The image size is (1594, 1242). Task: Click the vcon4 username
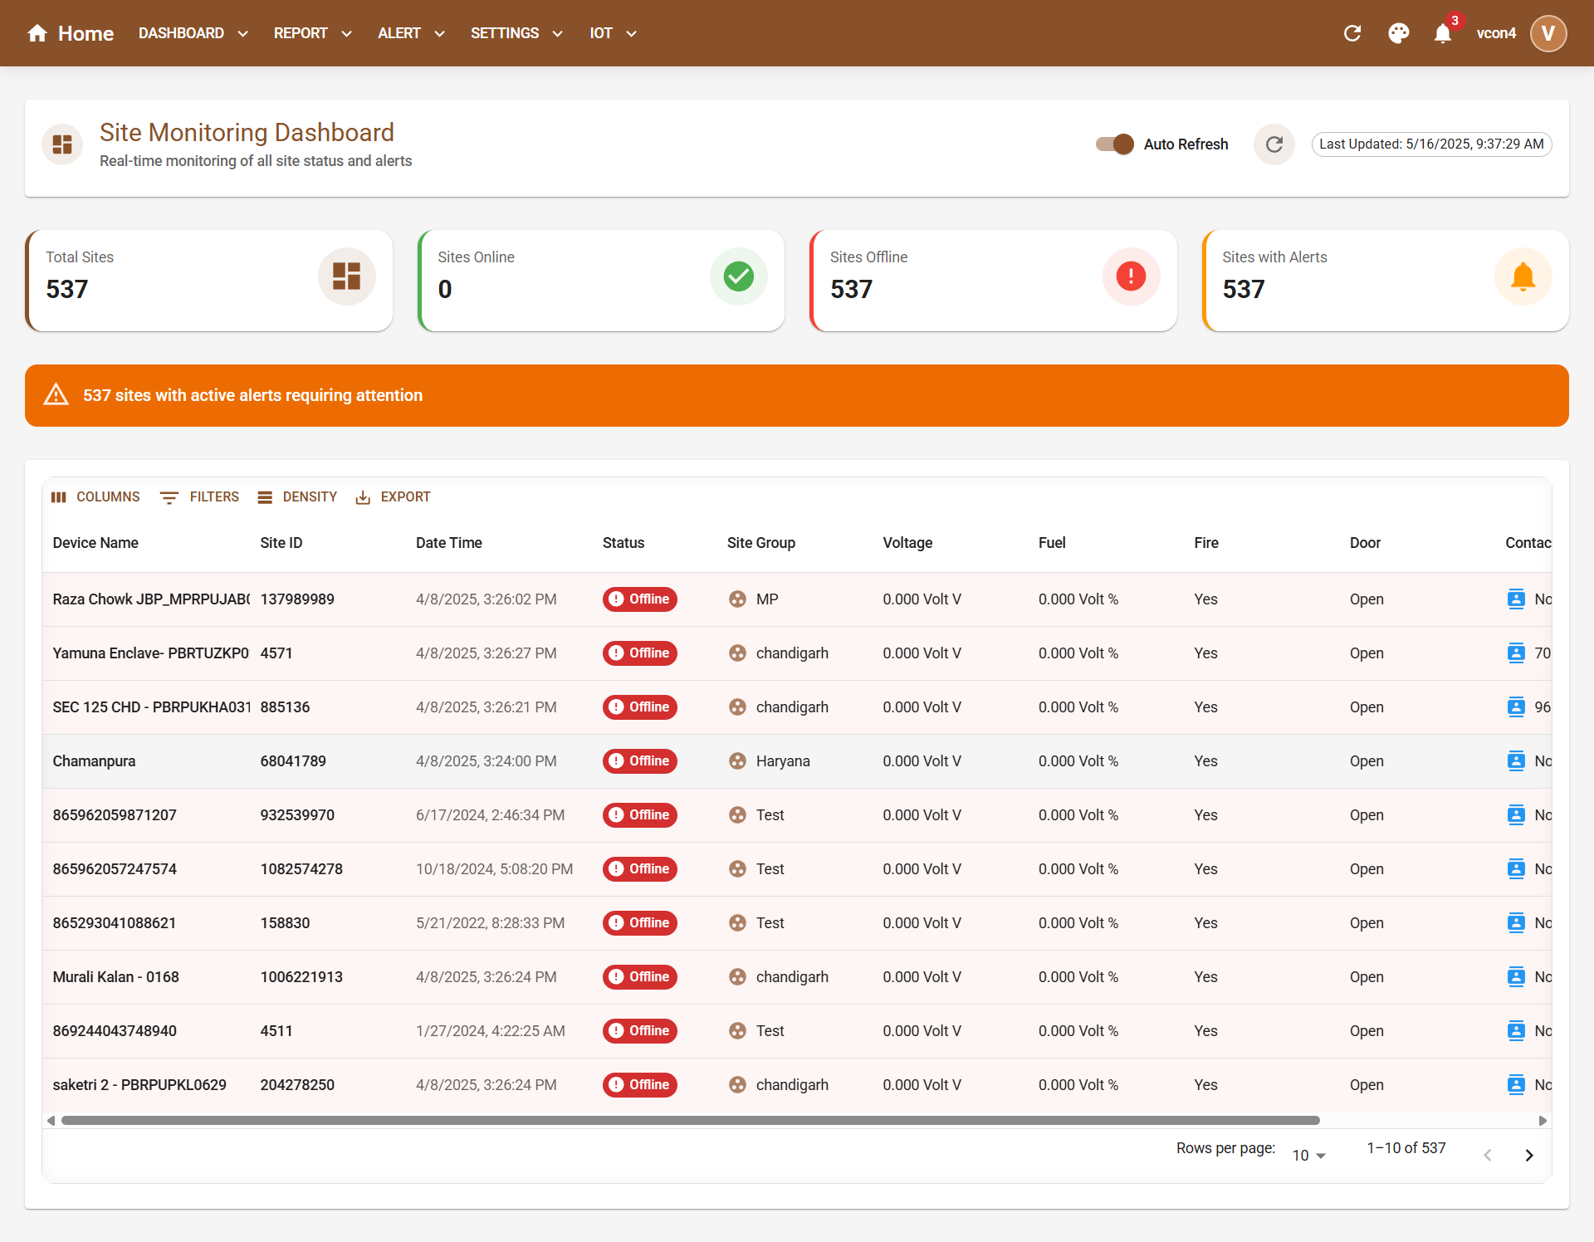[x=1496, y=33]
